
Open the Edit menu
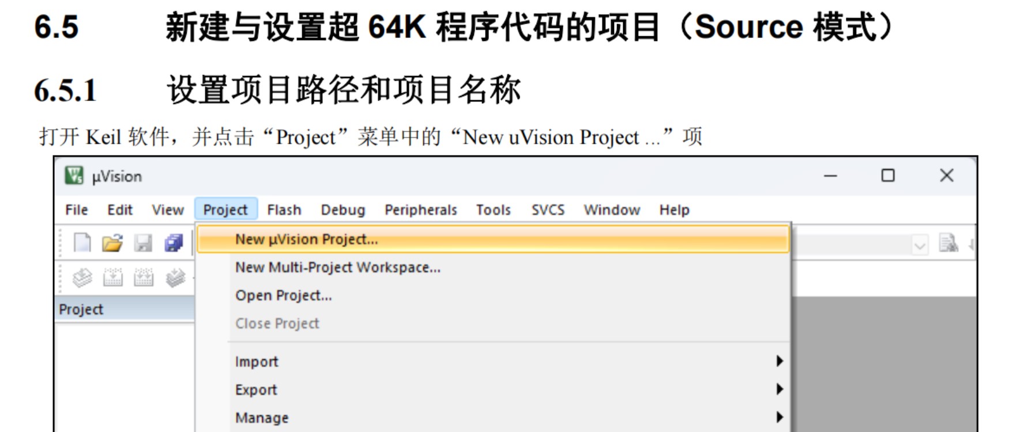tap(120, 210)
